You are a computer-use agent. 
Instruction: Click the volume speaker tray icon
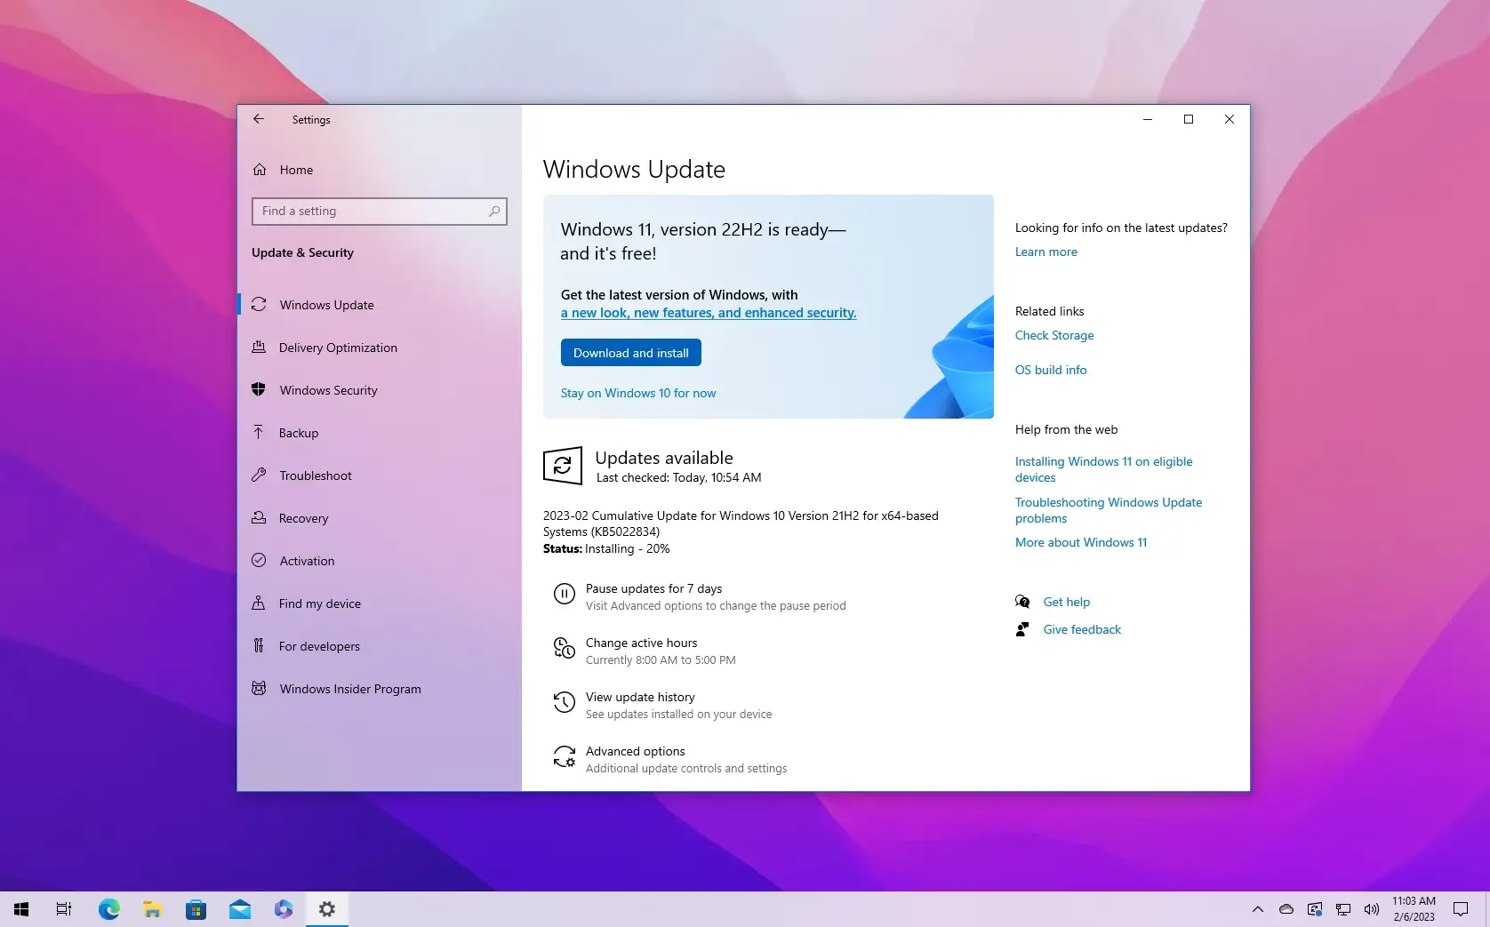pos(1372,909)
